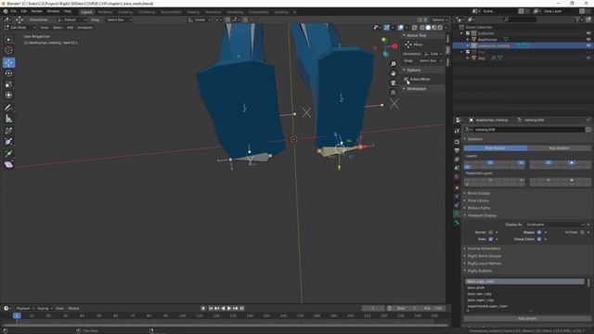Toggle the Group Colors checkbox
Image resolution: width=594 pixels, height=334 pixels.
point(539,239)
